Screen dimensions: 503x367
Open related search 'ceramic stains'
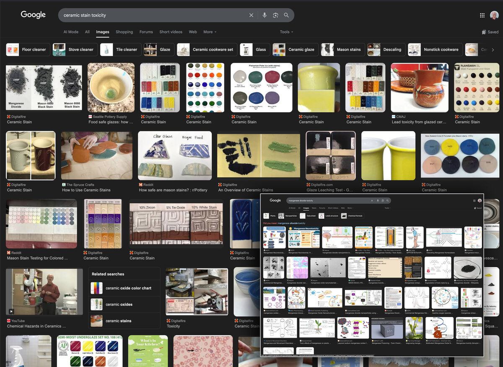pos(125,321)
